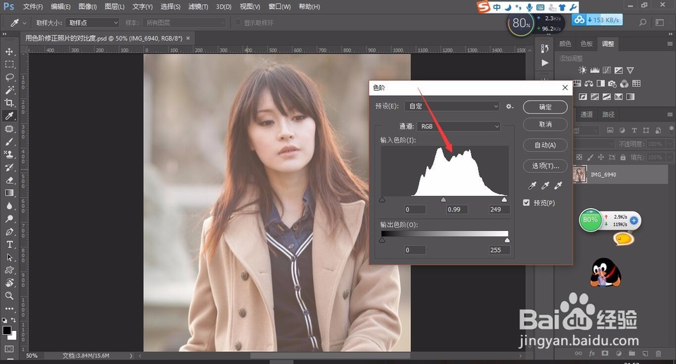Screen dimensions: 676x364
Task: Open the 滤镜(T) menu
Action: (198, 7)
